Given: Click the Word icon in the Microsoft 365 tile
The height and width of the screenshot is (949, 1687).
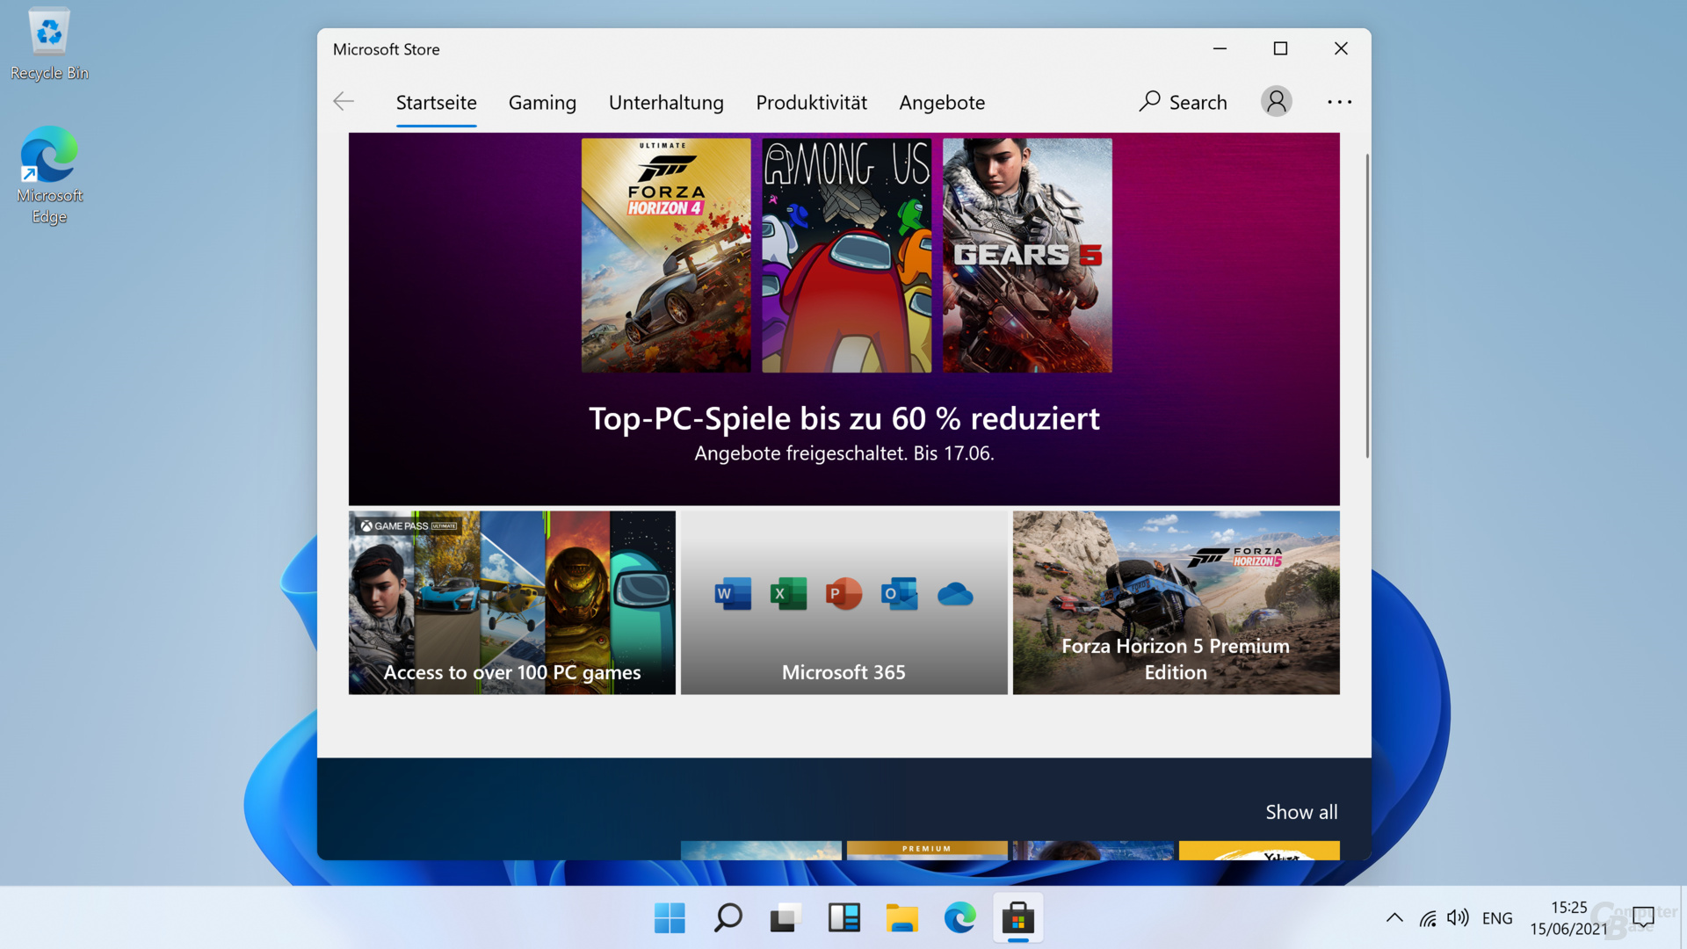Looking at the screenshot, I should [x=733, y=594].
